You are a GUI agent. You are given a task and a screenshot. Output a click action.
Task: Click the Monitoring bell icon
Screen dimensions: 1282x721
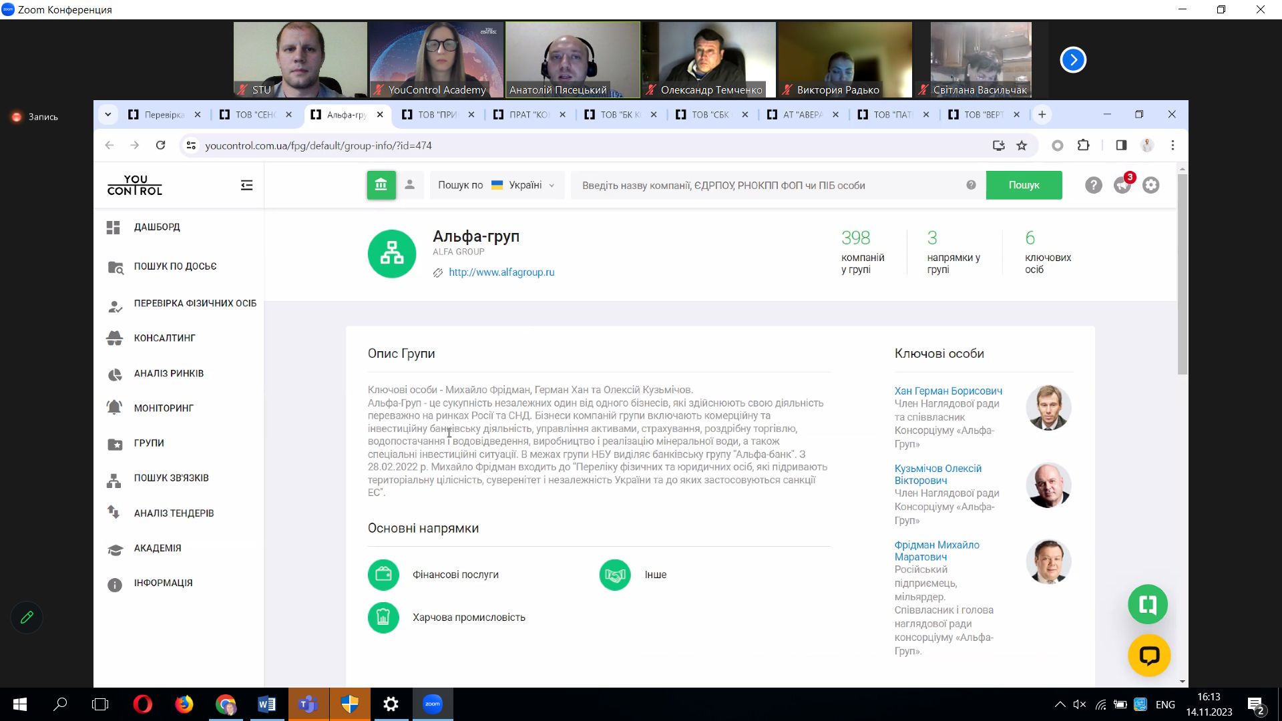coord(115,408)
